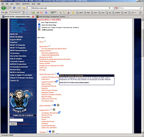Click the 'cache' search-word button in Google toolbar
The width and height of the screenshot is (144, 137).
click(x=79, y=13)
